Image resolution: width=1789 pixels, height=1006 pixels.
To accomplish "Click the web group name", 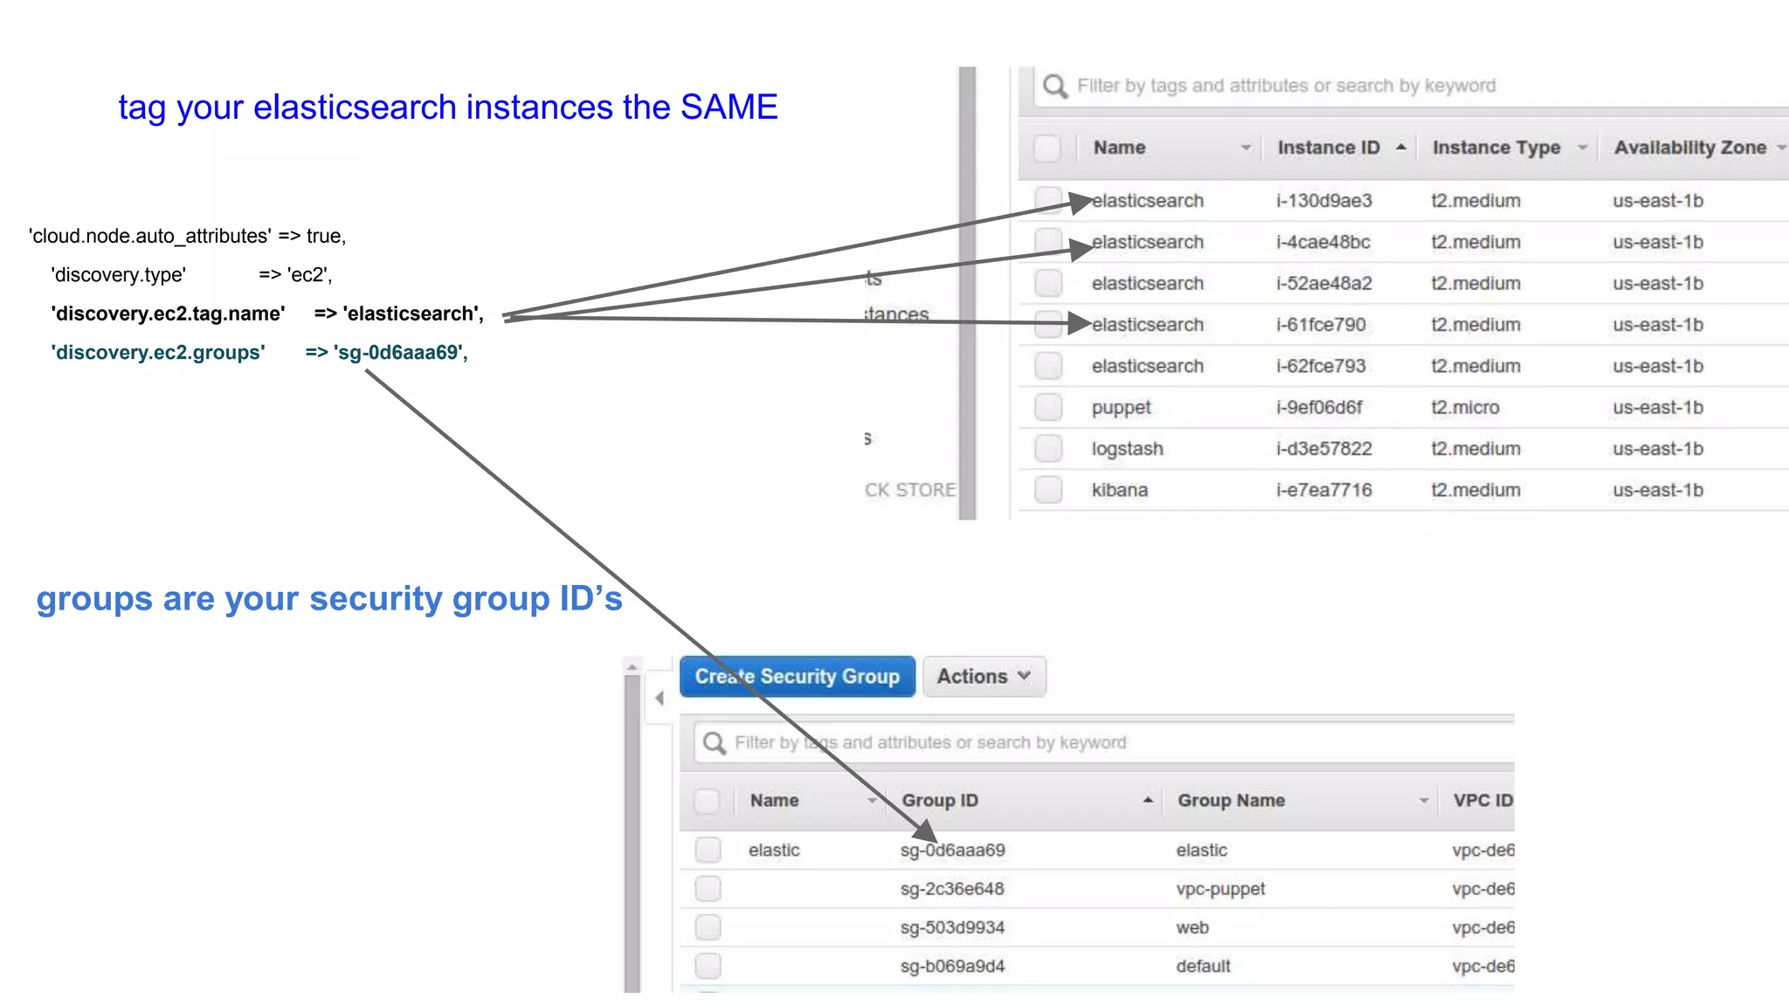I will [1192, 927].
